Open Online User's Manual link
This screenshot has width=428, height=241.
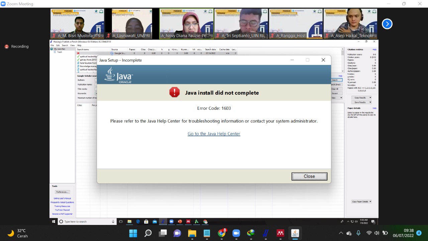tap(62, 198)
